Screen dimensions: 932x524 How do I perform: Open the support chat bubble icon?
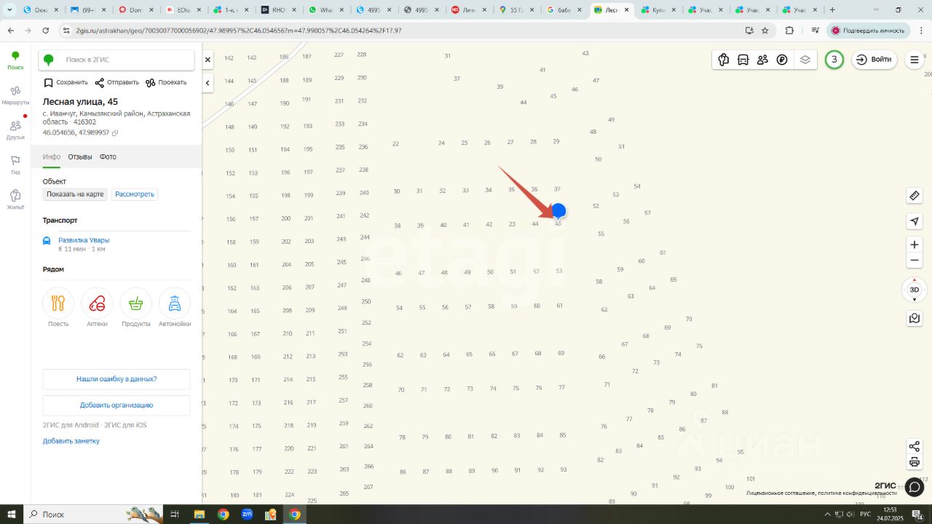tap(915, 487)
